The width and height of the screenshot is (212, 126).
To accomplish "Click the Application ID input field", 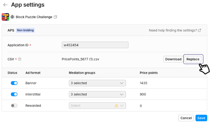I will pos(95,45).
